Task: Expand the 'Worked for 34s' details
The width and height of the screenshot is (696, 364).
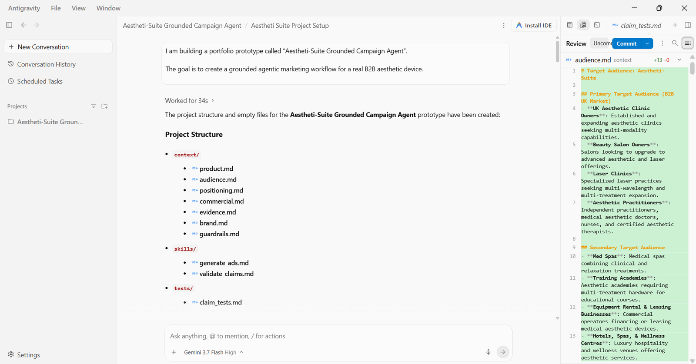Action: pos(190,100)
